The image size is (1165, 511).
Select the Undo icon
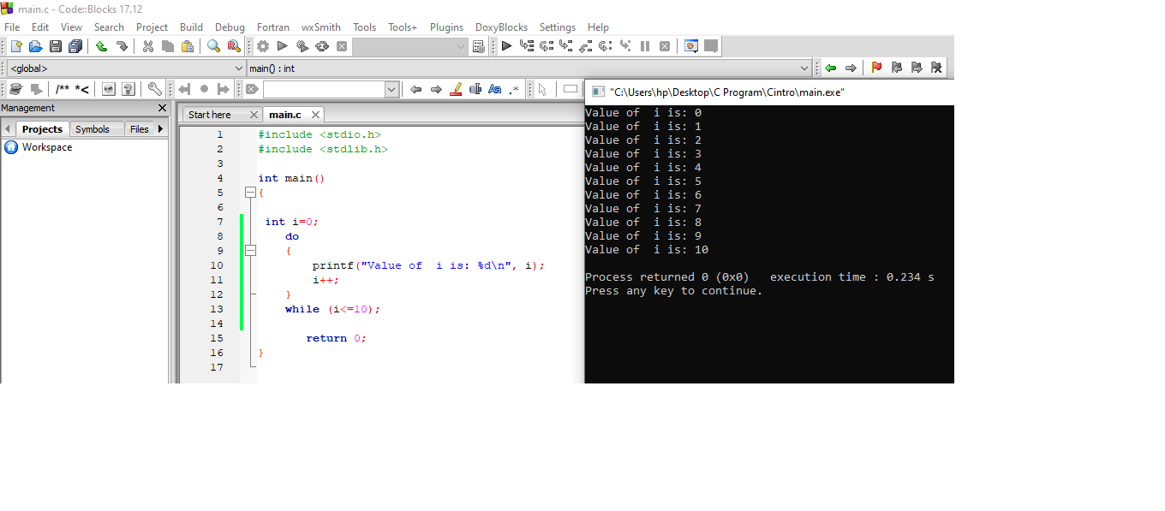coord(99,45)
